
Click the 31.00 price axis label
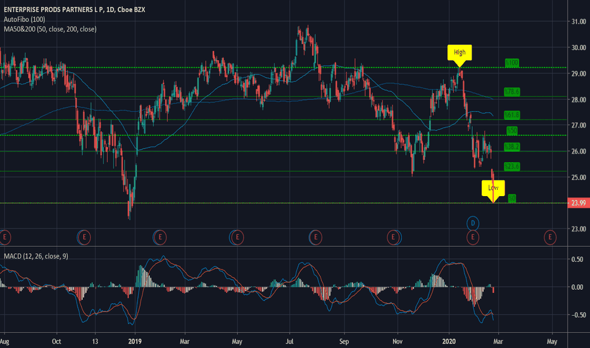click(x=579, y=22)
